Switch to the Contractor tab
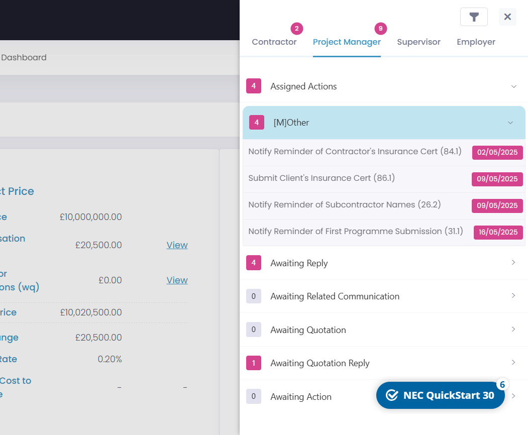This screenshot has height=435, width=528. coord(274,42)
